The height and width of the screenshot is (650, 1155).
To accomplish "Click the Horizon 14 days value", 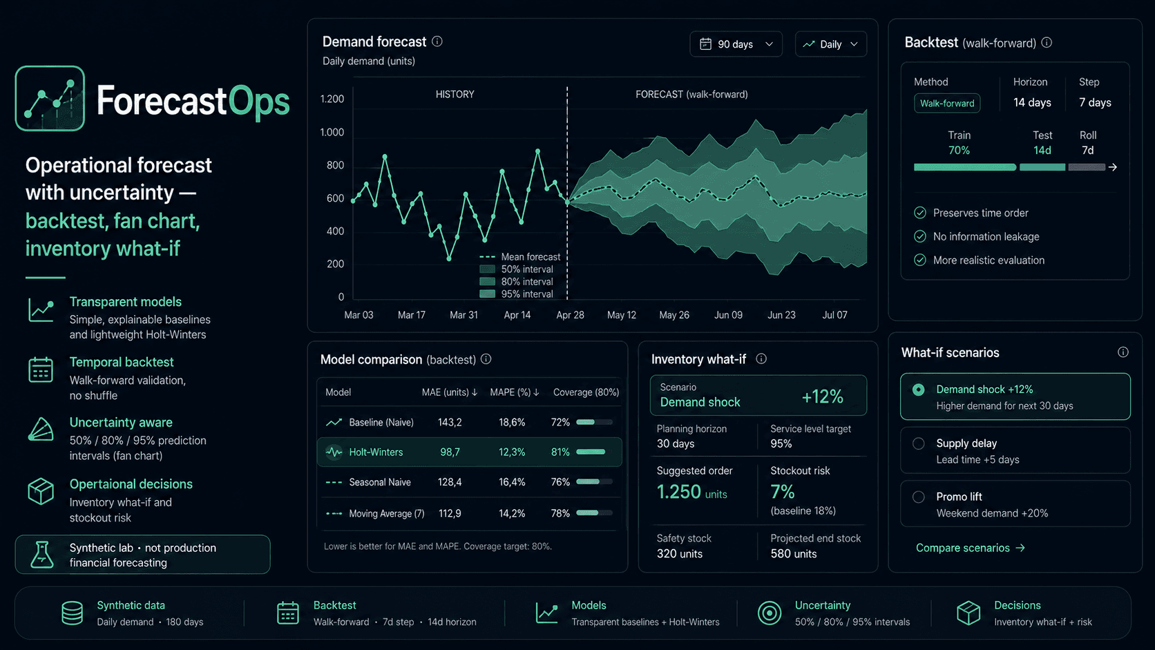I will pos(1032,102).
